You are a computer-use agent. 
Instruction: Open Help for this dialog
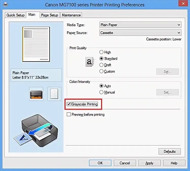[x=174, y=163]
